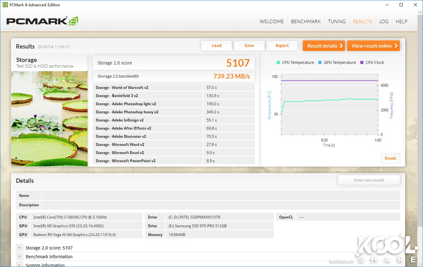The image size is (423, 267).
Task: Click the Samsung SSD 970 PRO 512GB entry
Action: (x=219, y=226)
